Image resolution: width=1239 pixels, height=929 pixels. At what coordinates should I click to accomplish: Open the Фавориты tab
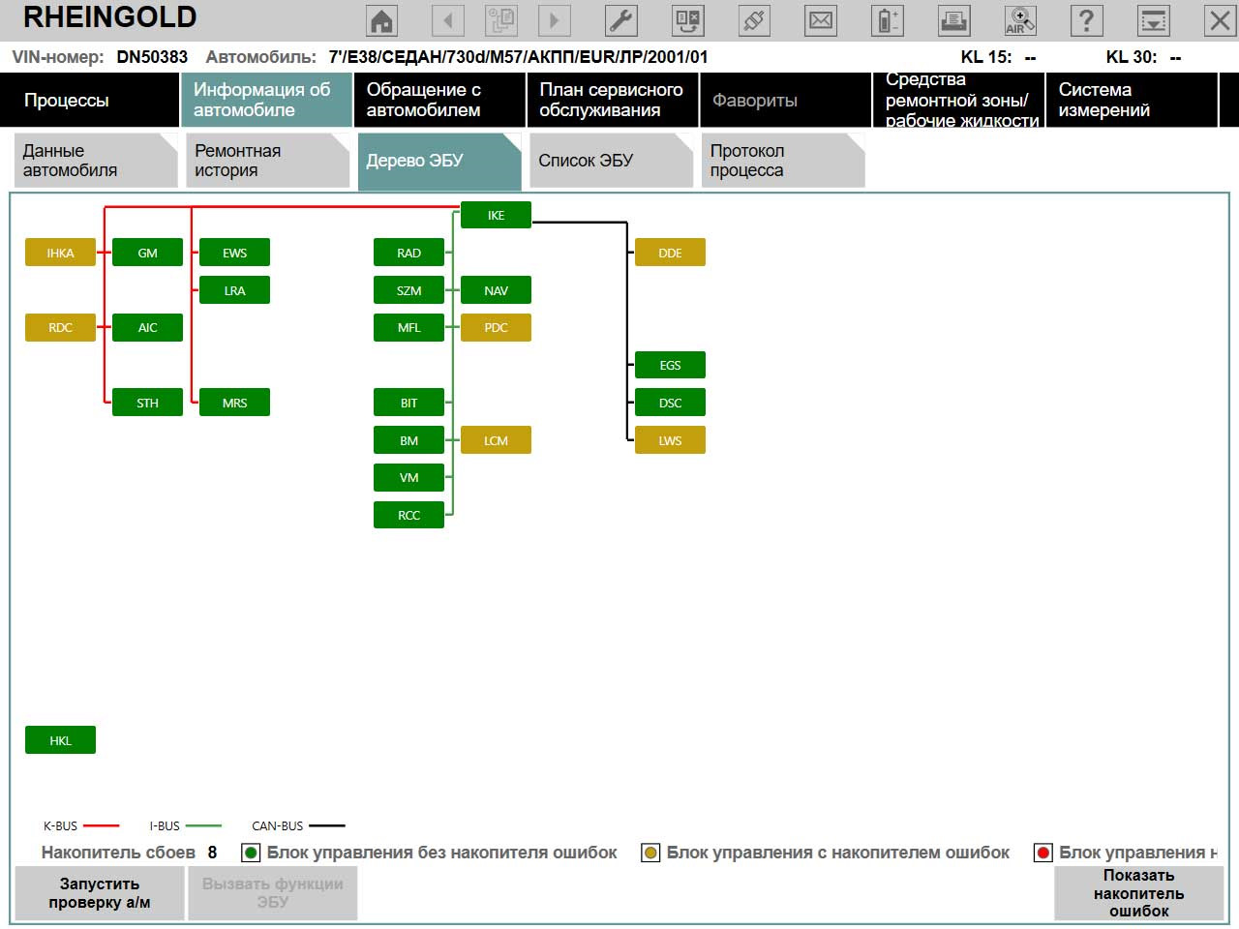pos(785,100)
